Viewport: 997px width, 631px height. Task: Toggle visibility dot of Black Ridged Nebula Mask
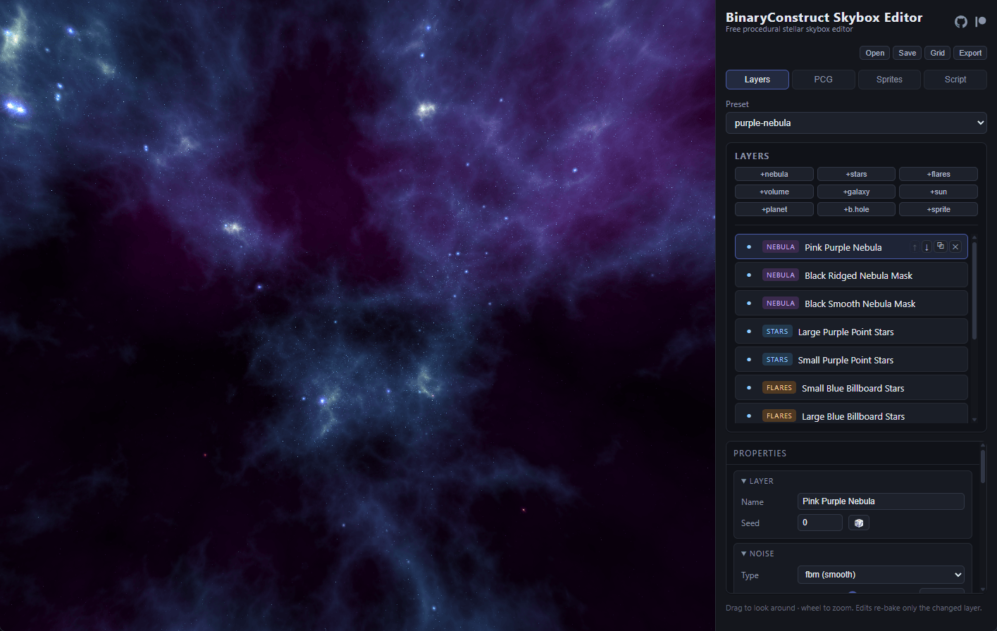coord(749,275)
